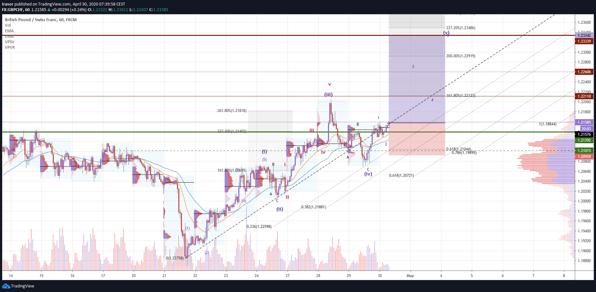This screenshot has height=292, width=596.
Task: Click the 0(1.23758) label near the low
Action: click(x=174, y=258)
